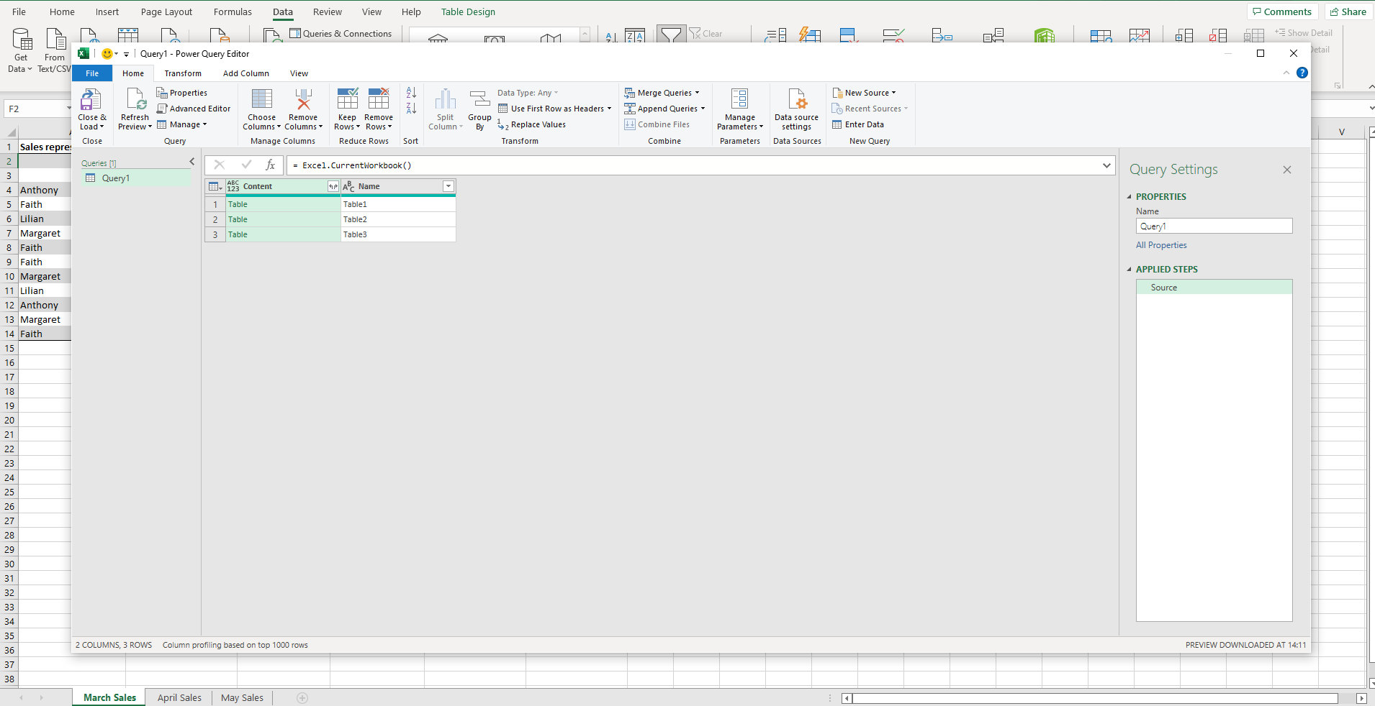This screenshot has width=1375, height=706.
Task: Click Replace Values
Action: coord(536,124)
